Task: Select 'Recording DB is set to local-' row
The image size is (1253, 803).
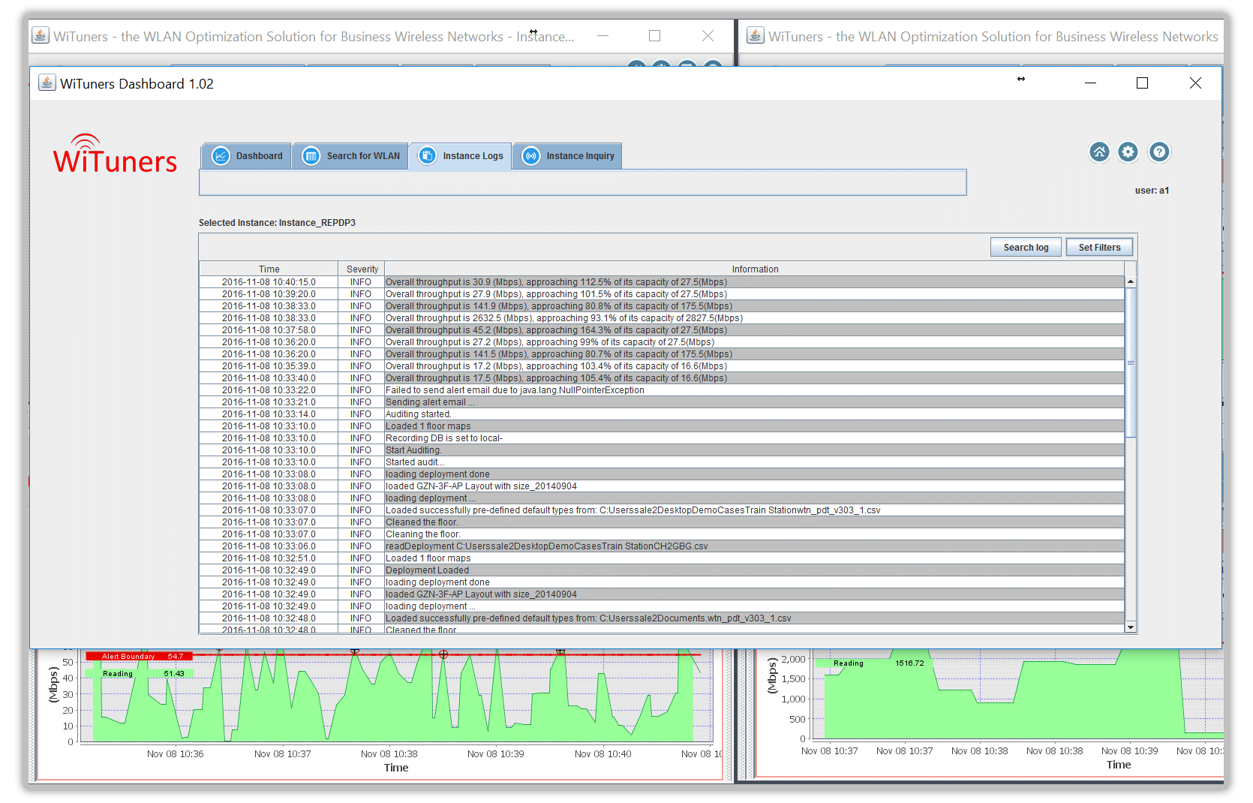Action: point(662,438)
